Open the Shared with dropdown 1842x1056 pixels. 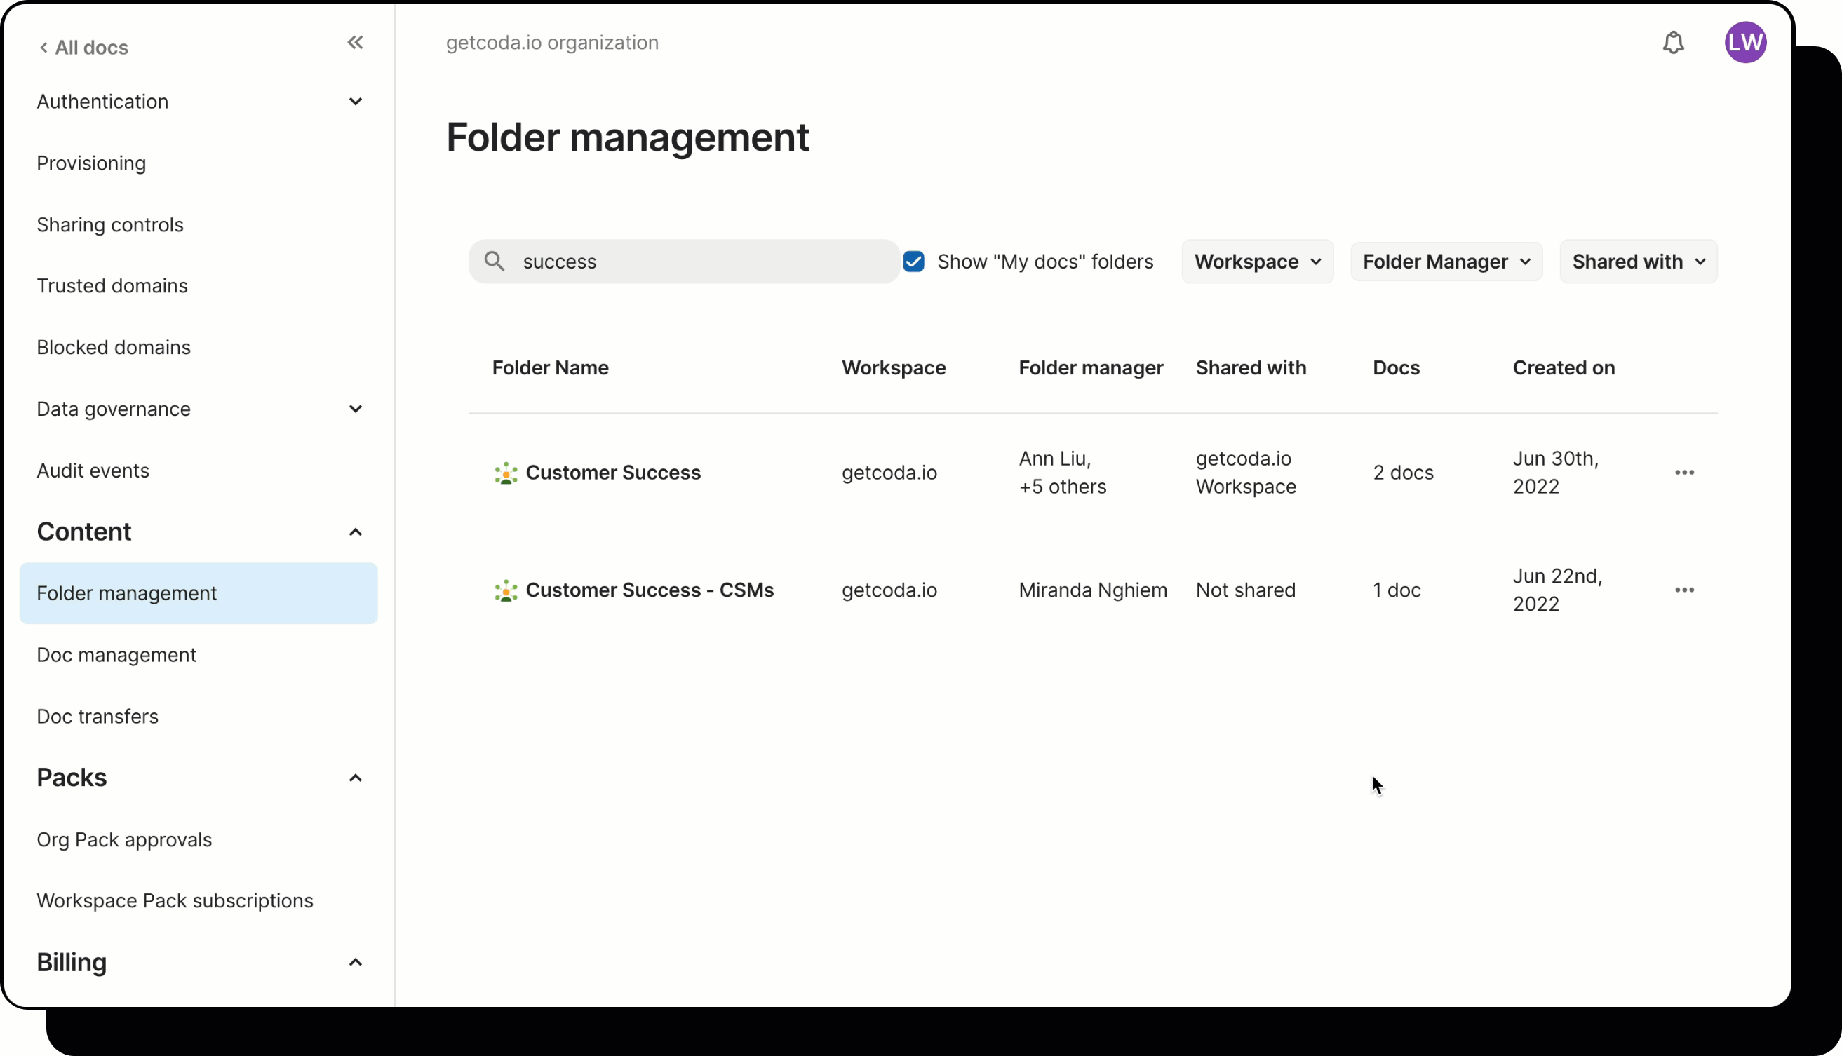(x=1638, y=261)
